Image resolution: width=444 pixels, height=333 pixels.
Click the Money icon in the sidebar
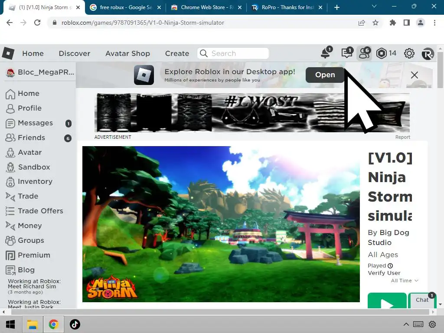pyautogui.click(x=10, y=225)
